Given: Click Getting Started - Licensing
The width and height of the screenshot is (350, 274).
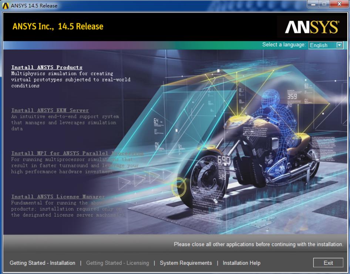Looking at the screenshot, I should [x=117, y=263].
